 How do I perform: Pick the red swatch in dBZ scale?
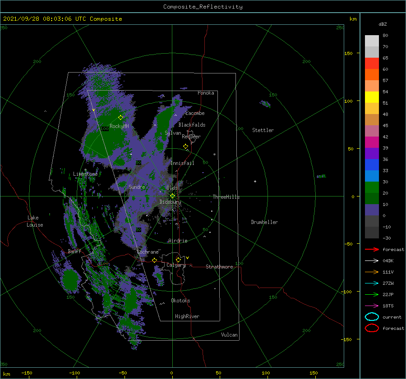click(x=372, y=64)
